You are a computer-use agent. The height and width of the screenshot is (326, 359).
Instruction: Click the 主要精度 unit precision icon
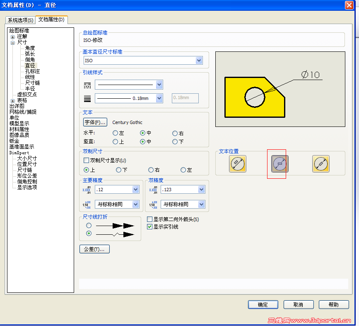87,189
